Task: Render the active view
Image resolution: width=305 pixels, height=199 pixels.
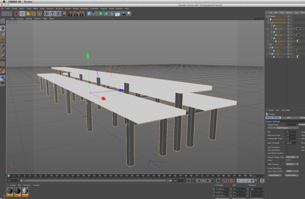Action: coord(71,13)
